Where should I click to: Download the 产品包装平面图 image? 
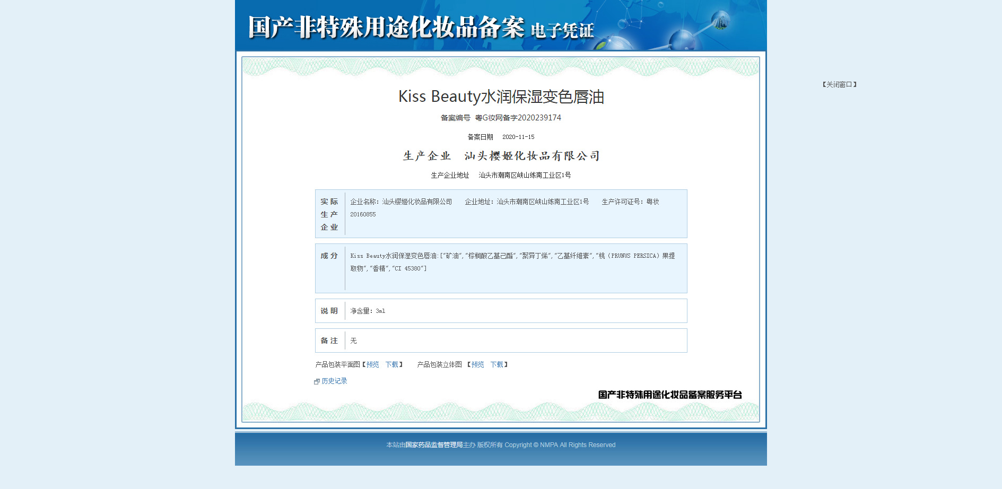click(x=392, y=364)
